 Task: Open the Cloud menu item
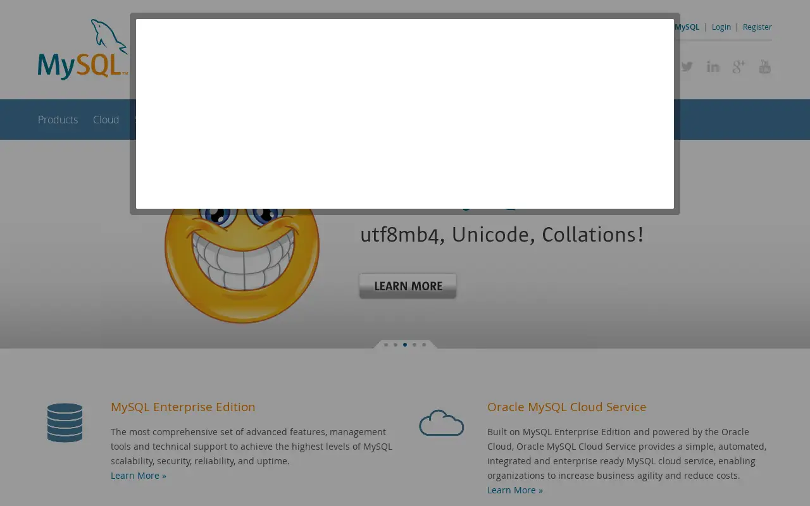click(106, 120)
